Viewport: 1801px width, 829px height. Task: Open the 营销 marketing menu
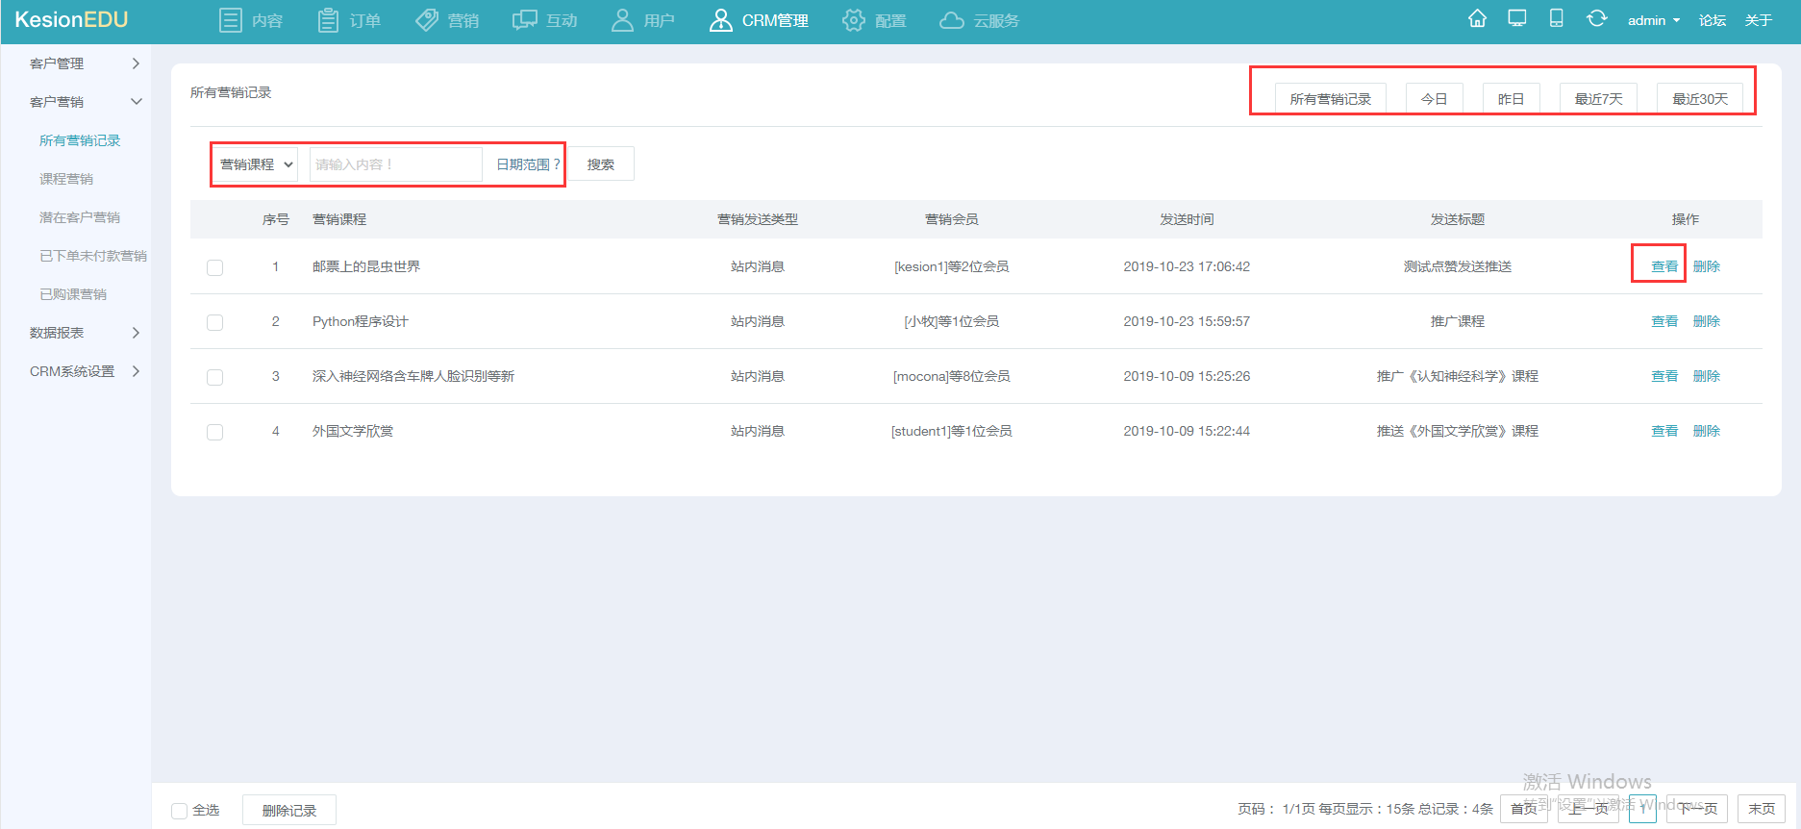tap(447, 20)
